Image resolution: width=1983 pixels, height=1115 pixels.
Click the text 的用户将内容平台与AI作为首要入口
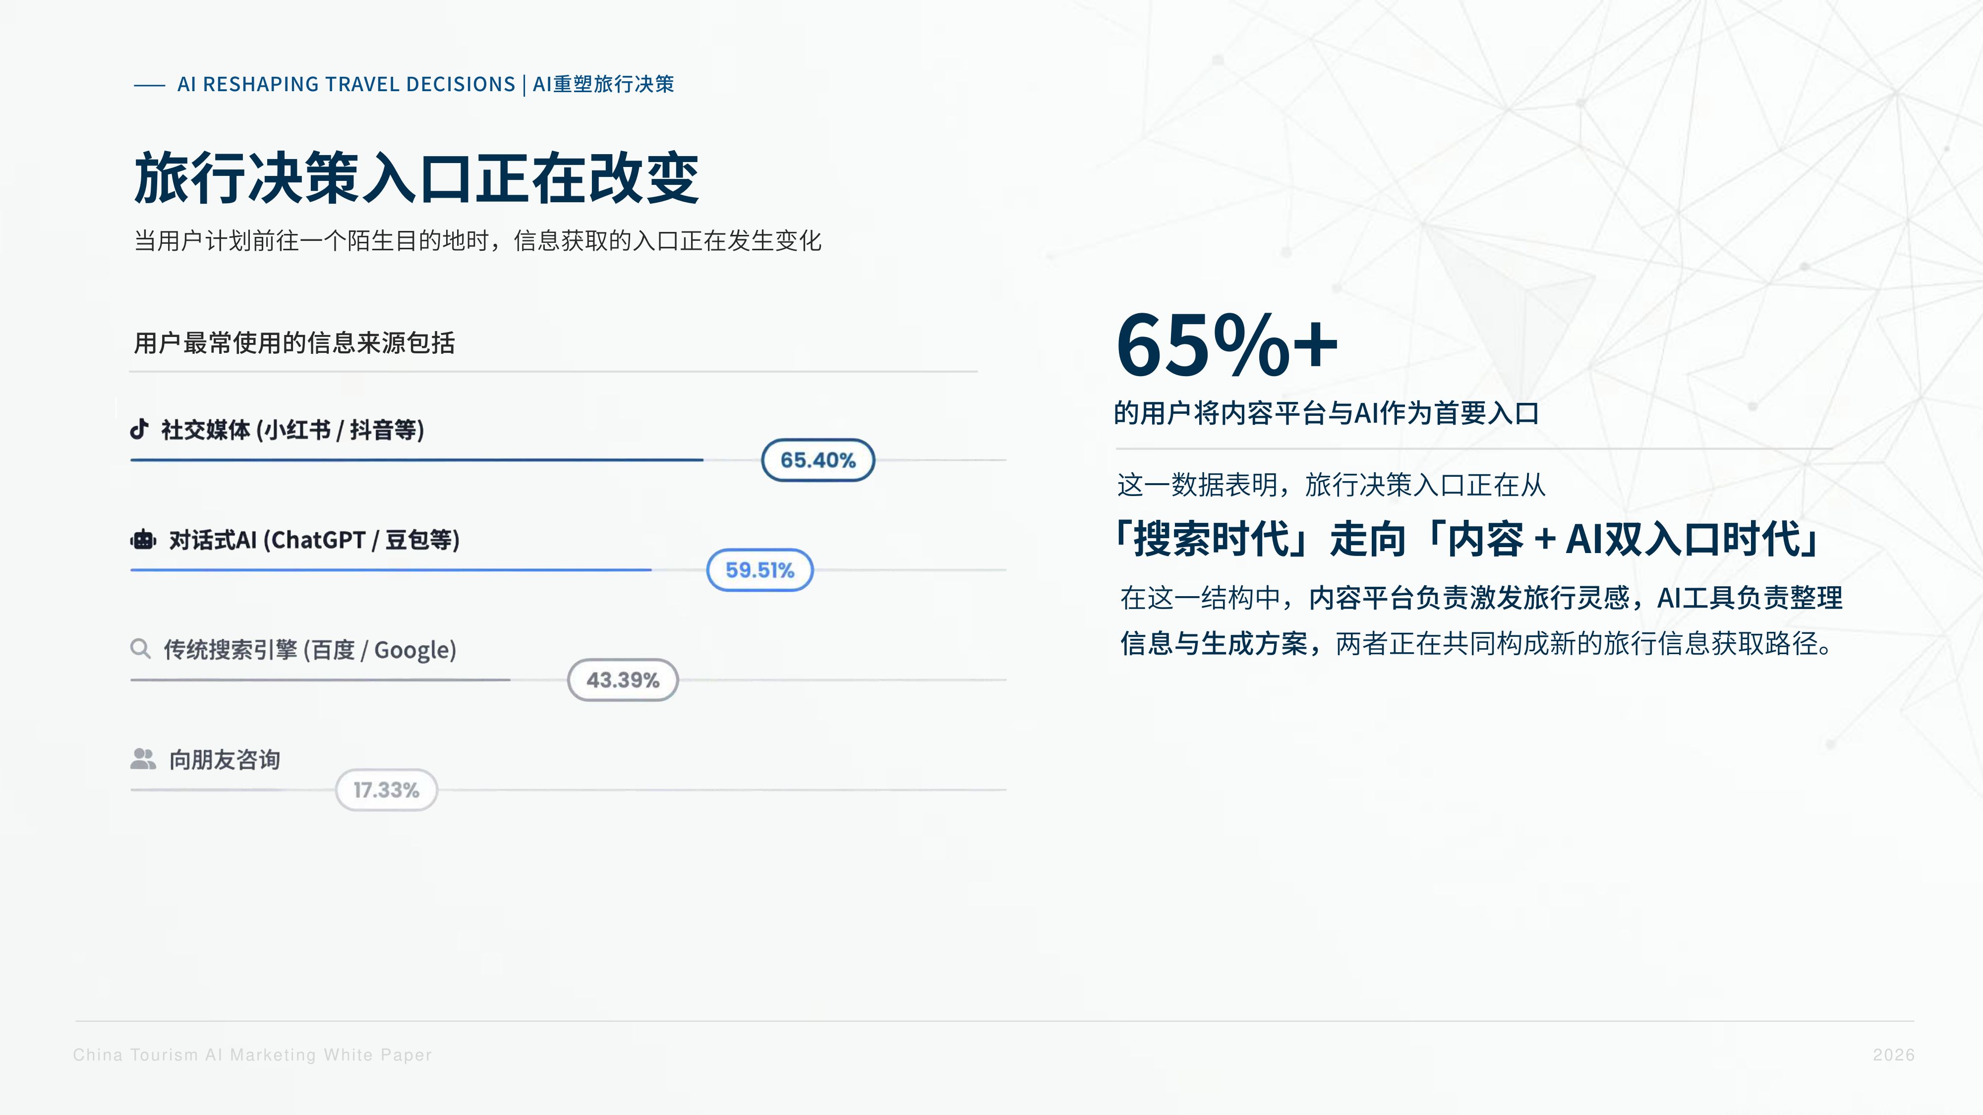pyautogui.click(x=1326, y=413)
